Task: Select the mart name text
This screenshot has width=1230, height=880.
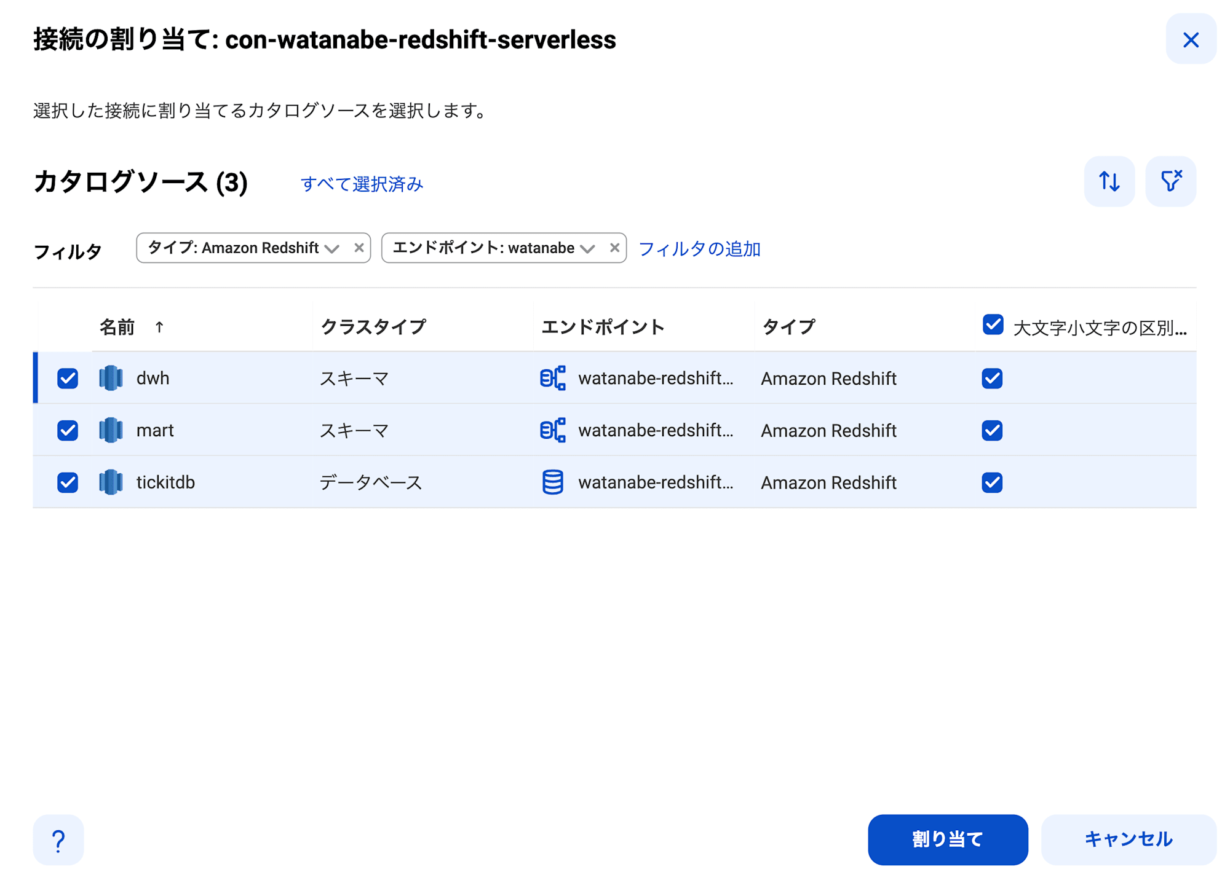Action: click(x=155, y=430)
